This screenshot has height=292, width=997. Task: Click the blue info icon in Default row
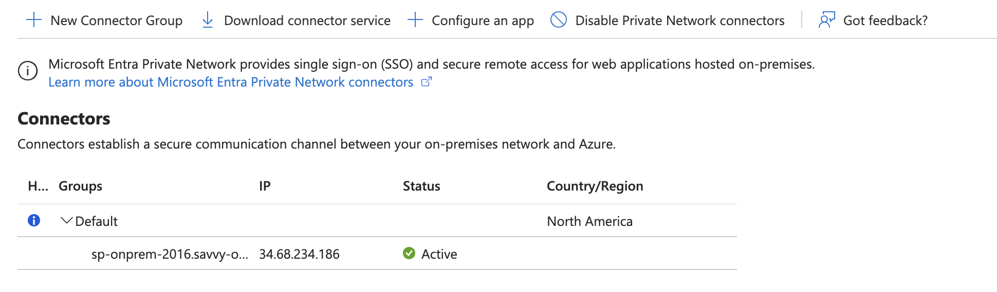coord(34,220)
